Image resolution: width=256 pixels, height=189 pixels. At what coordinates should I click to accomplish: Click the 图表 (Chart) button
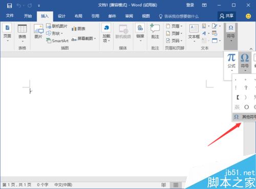click(x=78, y=29)
